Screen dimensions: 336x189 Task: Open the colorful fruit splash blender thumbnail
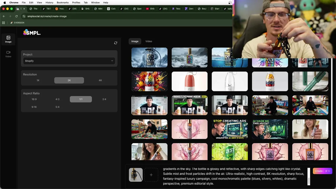[x=149, y=81]
